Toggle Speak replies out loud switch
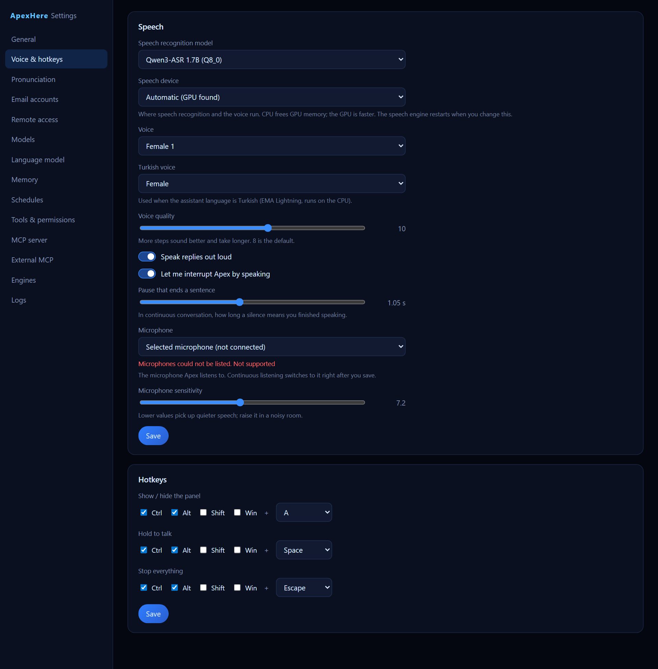This screenshot has width=658, height=669. pyautogui.click(x=147, y=257)
